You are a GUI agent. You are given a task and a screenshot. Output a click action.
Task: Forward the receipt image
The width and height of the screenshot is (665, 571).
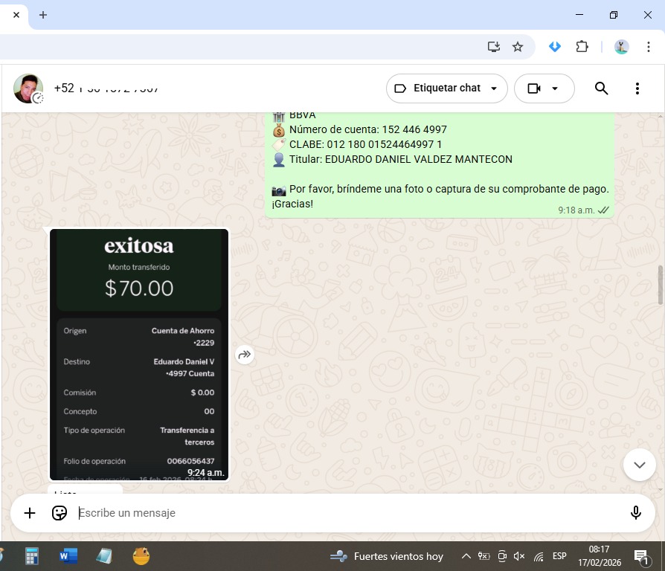[245, 355]
